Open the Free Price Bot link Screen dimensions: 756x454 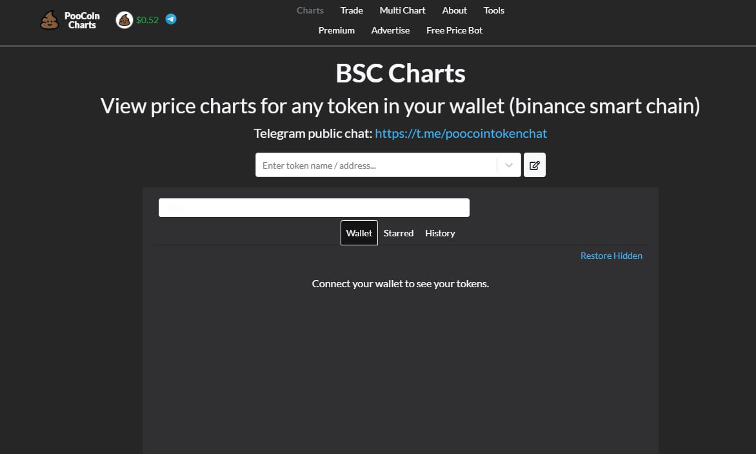click(x=454, y=30)
